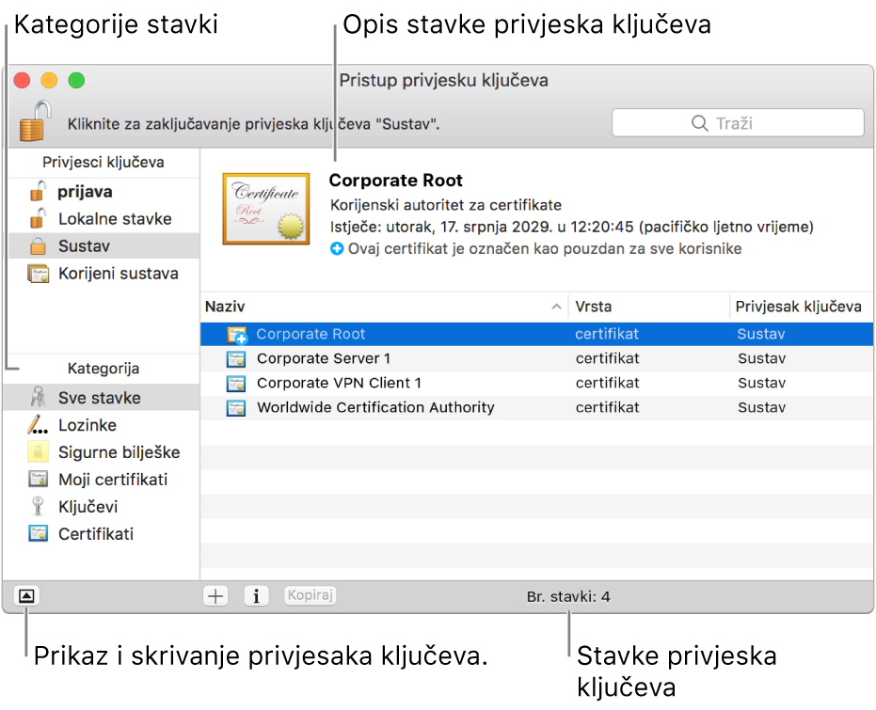Click the Corporate VPN Client 1 certificate icon
This screenshot has width=876, height=710.
[236, 383]
